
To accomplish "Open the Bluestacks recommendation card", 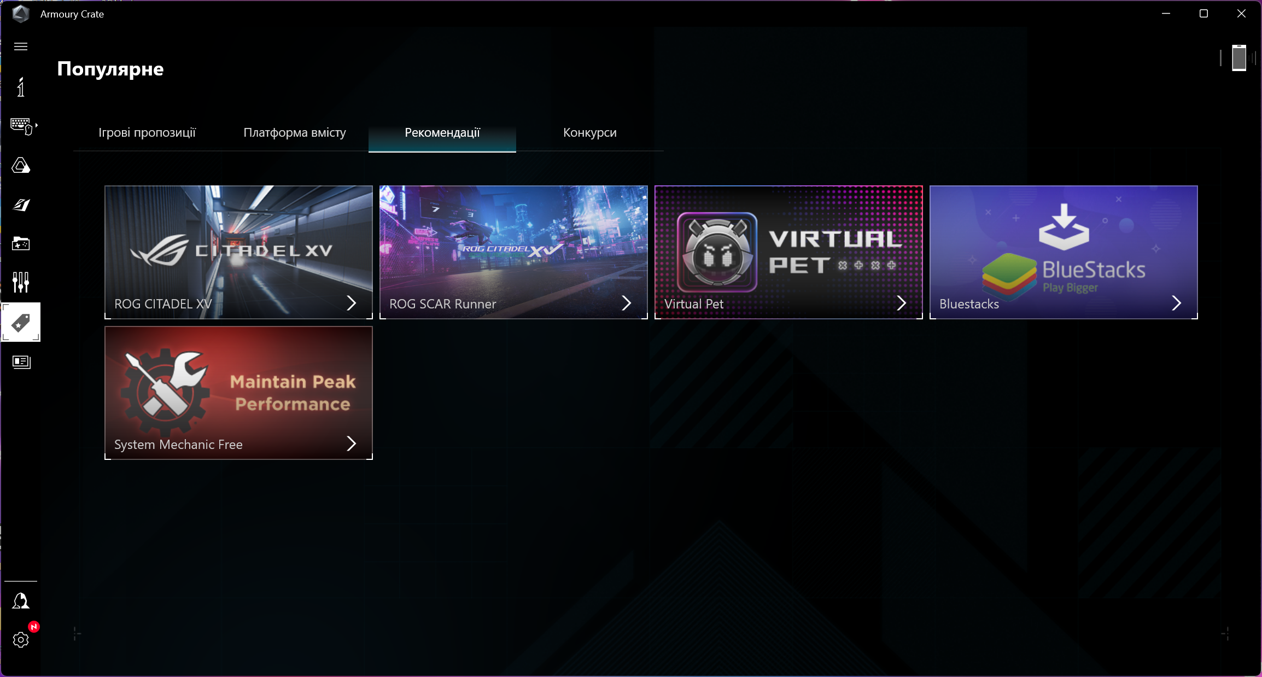I will pyautogui.click(x=1063, y=252).
